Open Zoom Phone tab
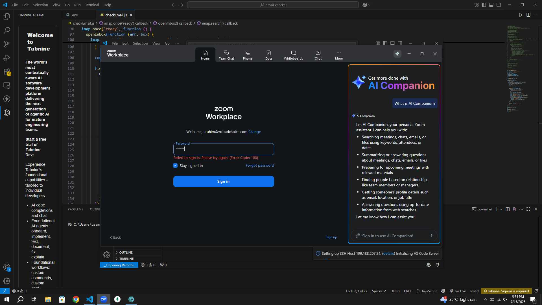 [248, 55]
